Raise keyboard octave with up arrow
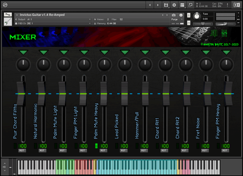Screen dimensions: 243x176 (5, 163)
